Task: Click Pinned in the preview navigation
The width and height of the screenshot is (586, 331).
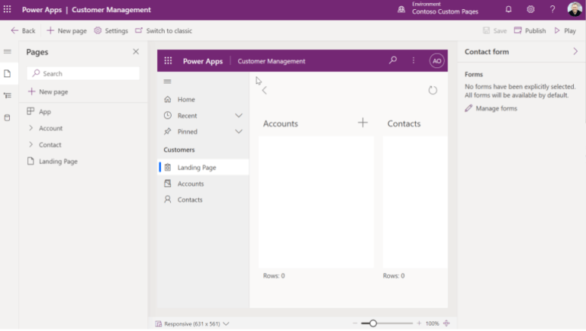Action: [x=187, y=131]
